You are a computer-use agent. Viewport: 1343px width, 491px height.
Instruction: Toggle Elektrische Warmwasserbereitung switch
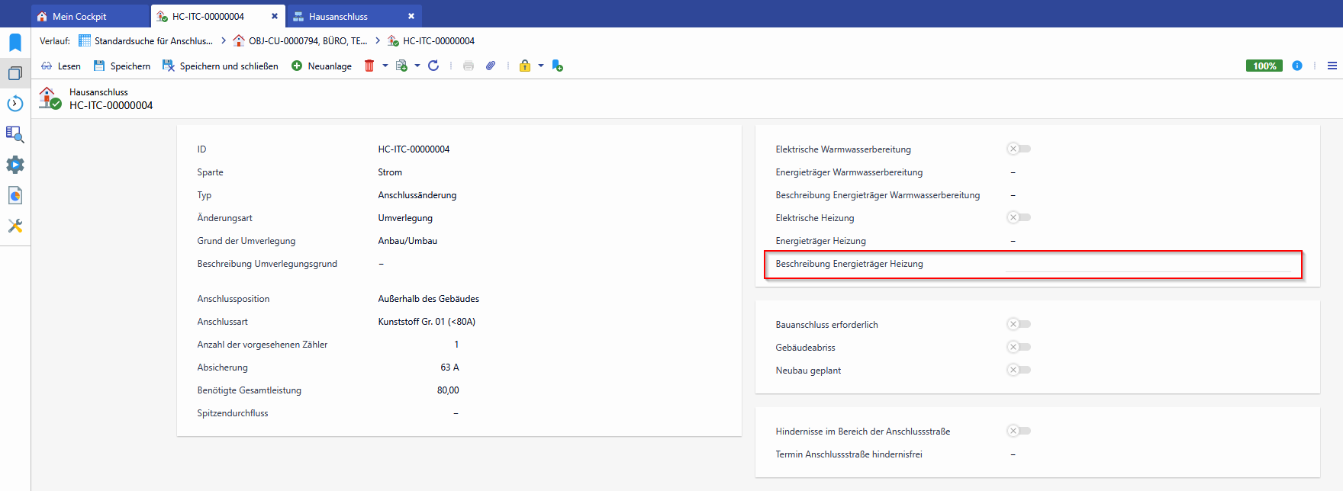[x=1019, y=149]
